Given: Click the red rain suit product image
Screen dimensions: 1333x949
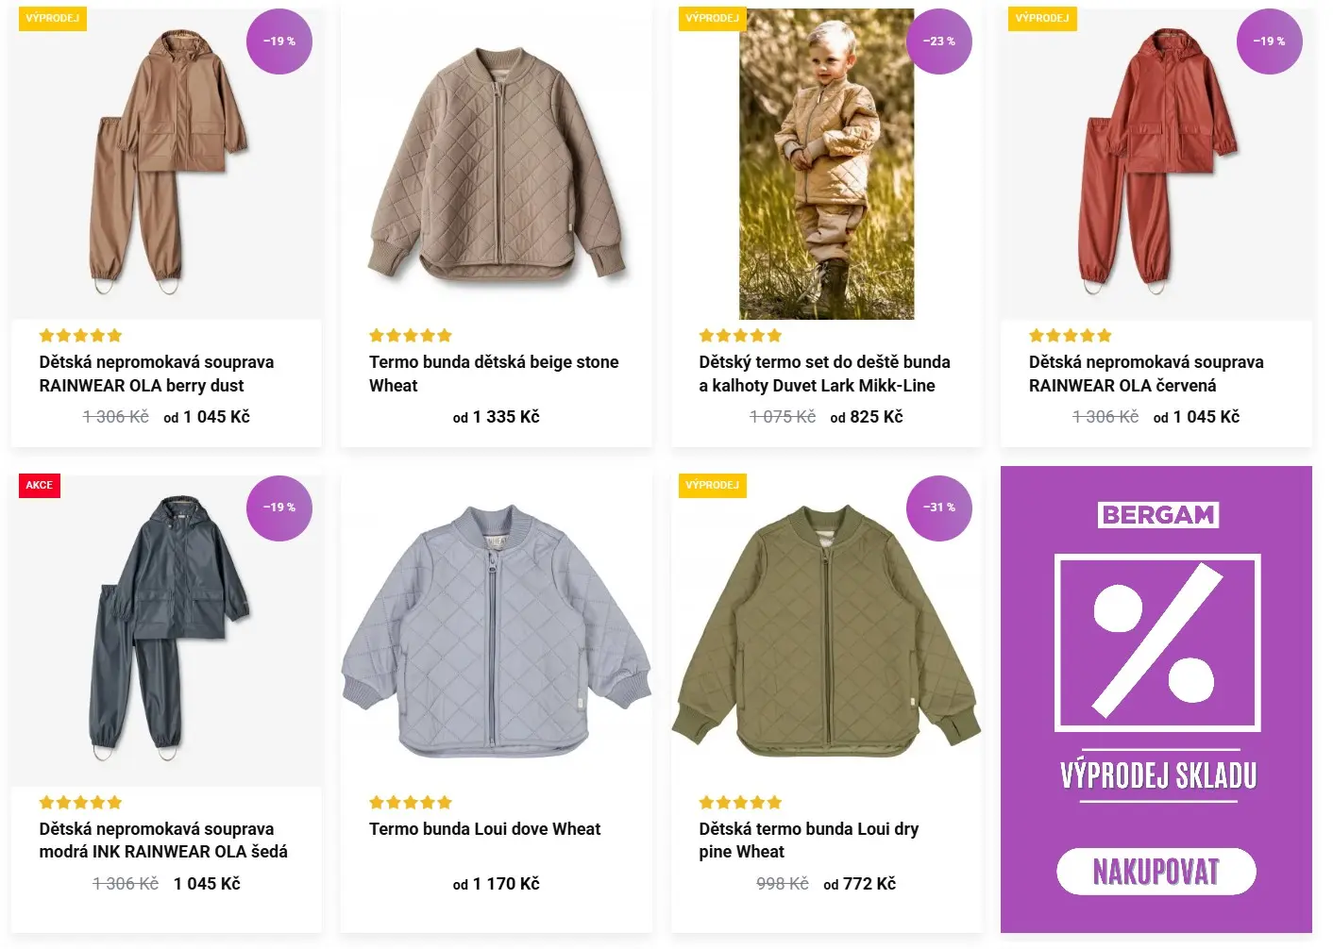Looking at the screenshot, I should [1156, 160].
